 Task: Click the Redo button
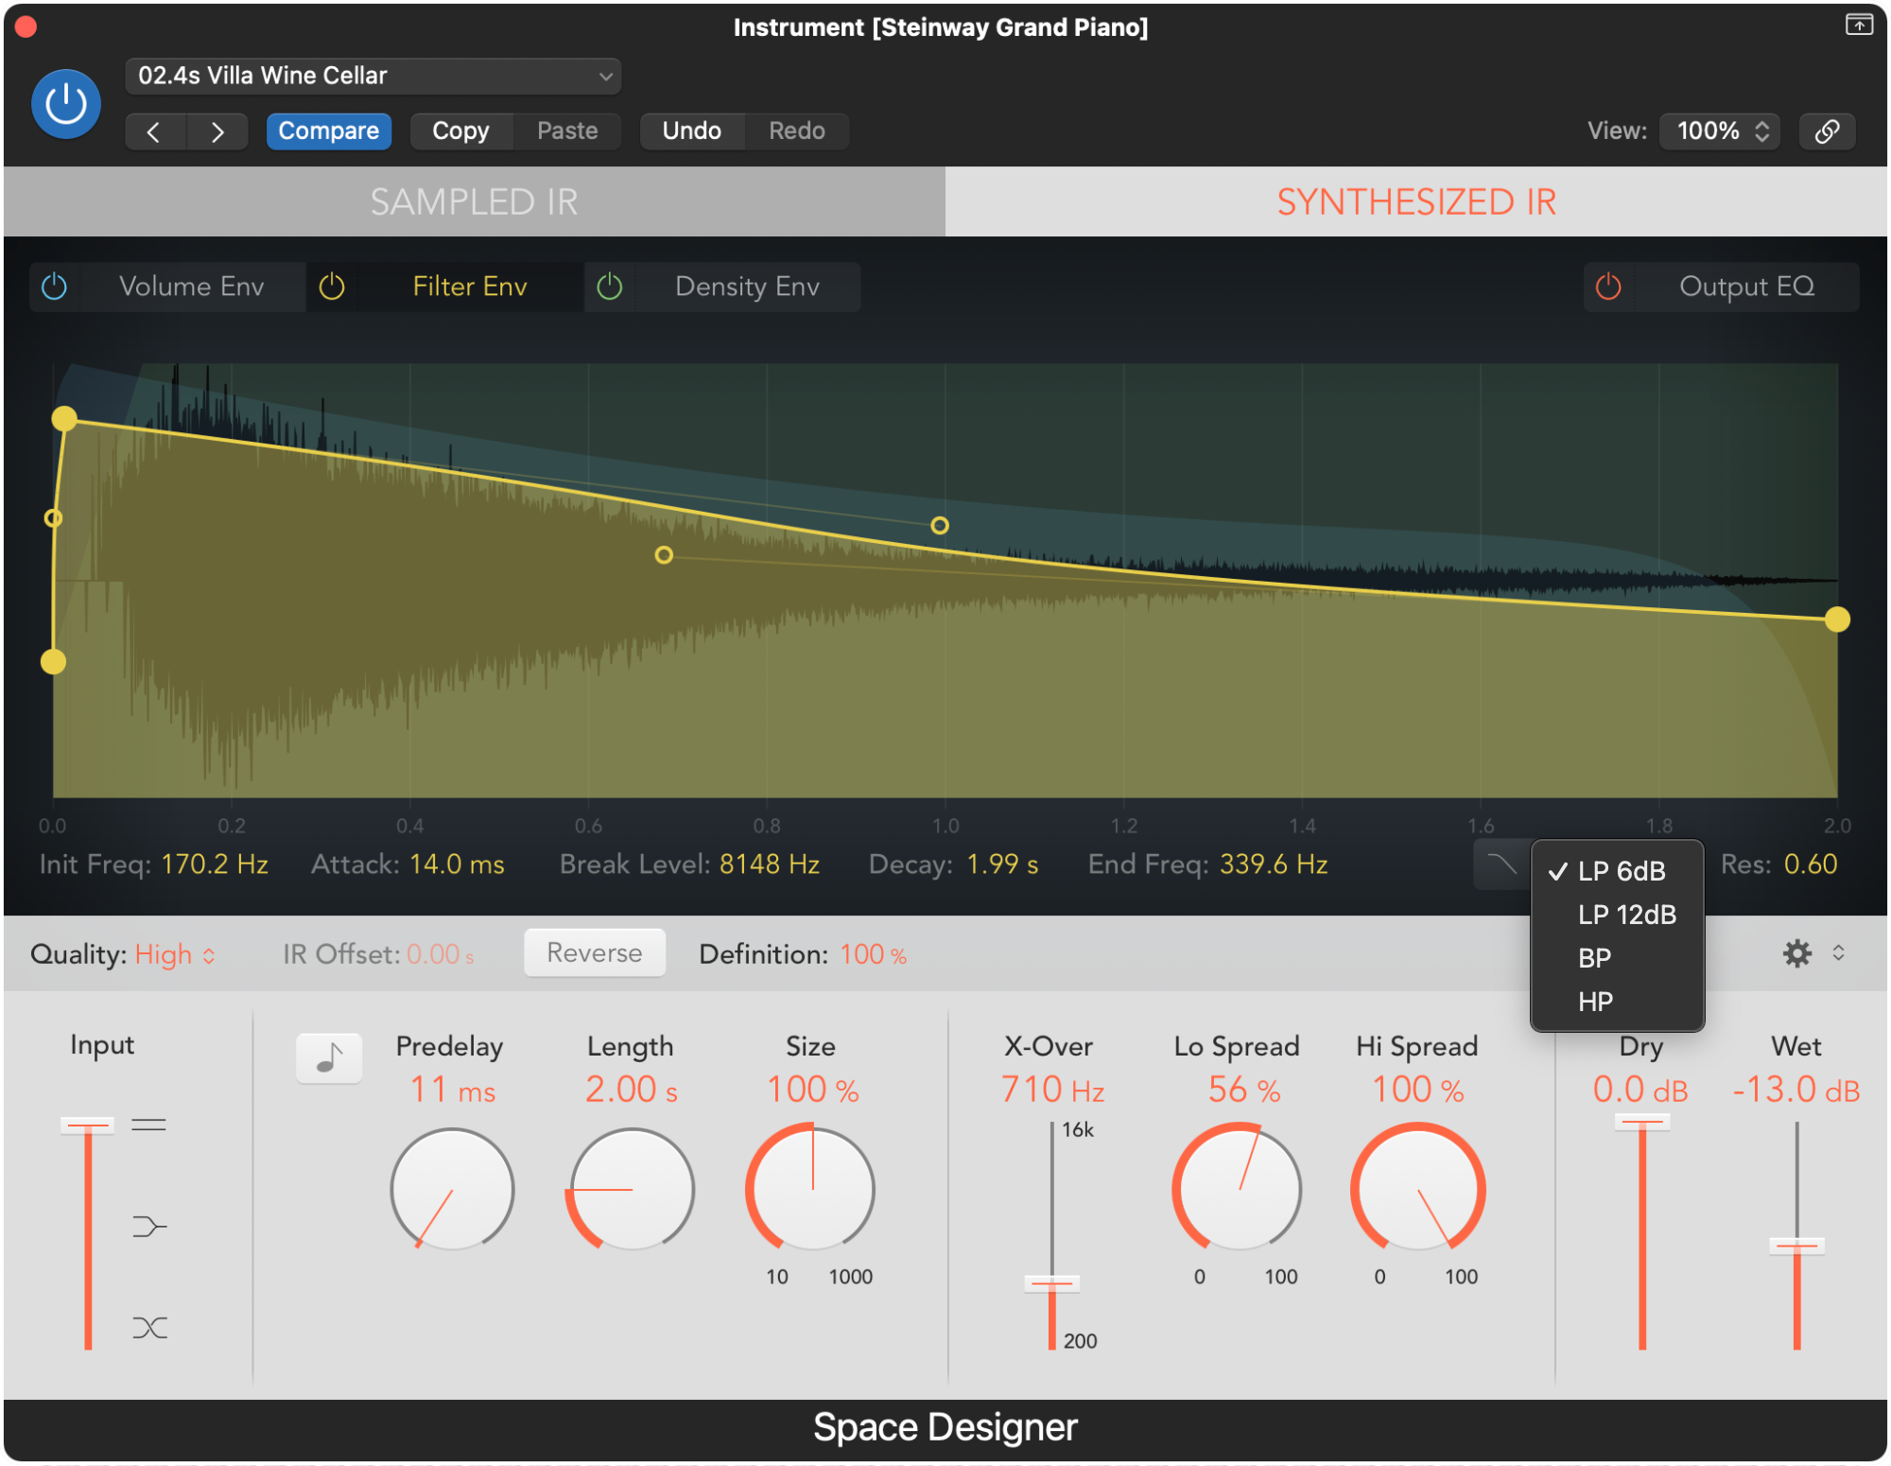tap(797, 131)
